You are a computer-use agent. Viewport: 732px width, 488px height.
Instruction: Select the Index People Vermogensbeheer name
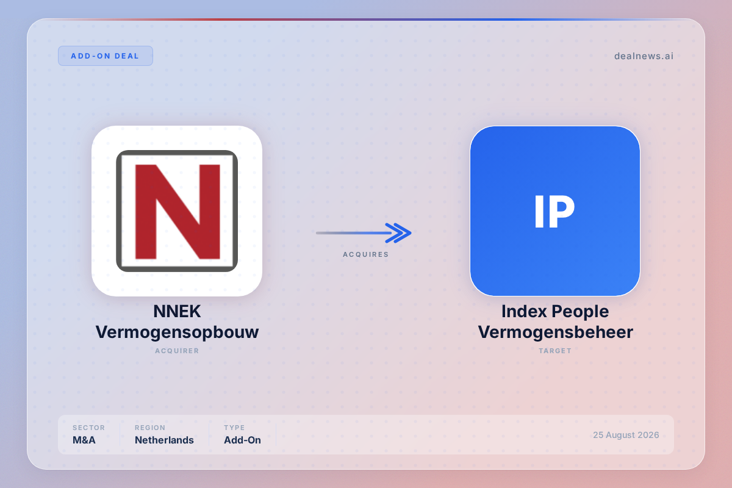(555, 321)
